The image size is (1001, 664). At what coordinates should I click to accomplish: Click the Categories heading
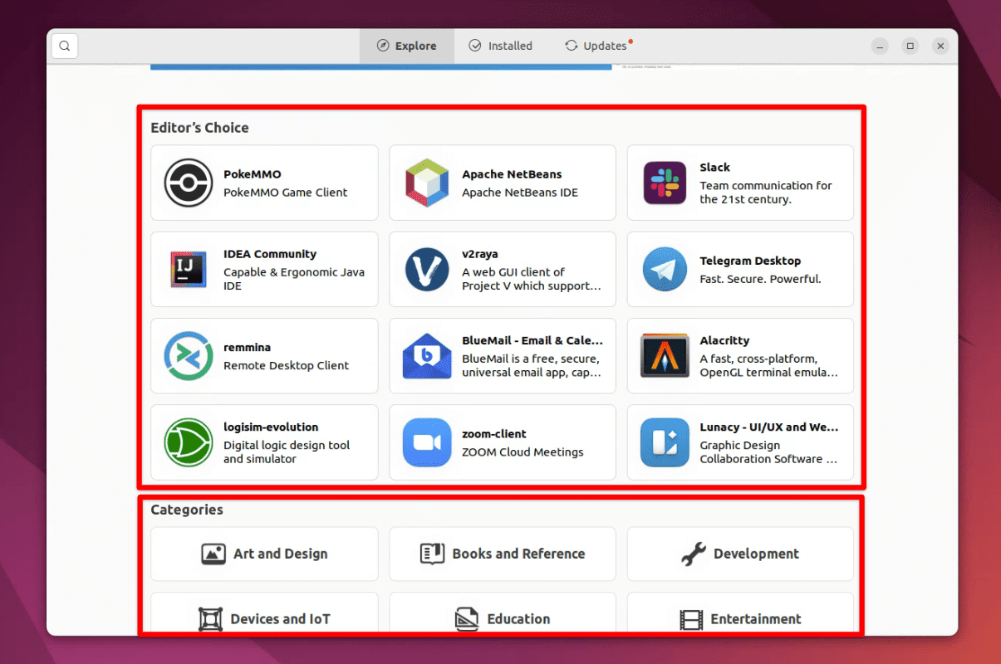187,510
